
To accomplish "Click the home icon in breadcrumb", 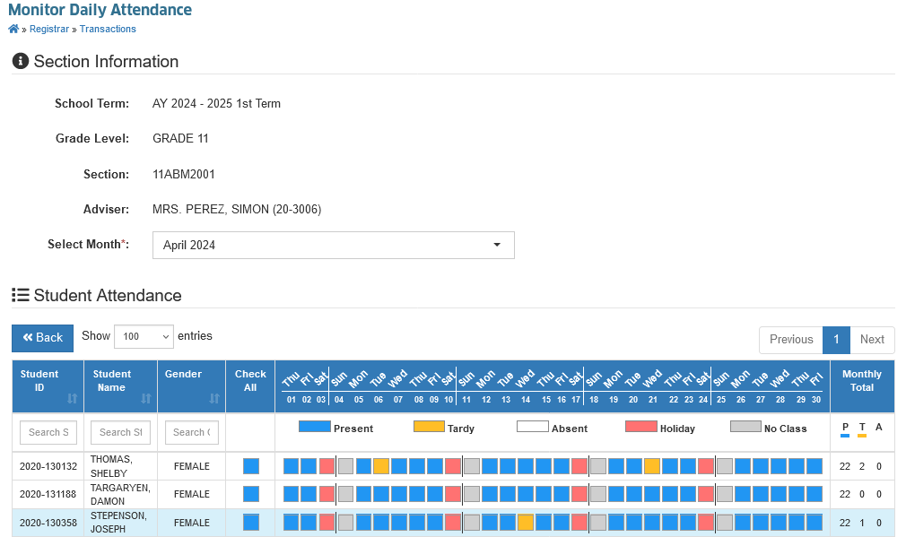I will (13, 29).
